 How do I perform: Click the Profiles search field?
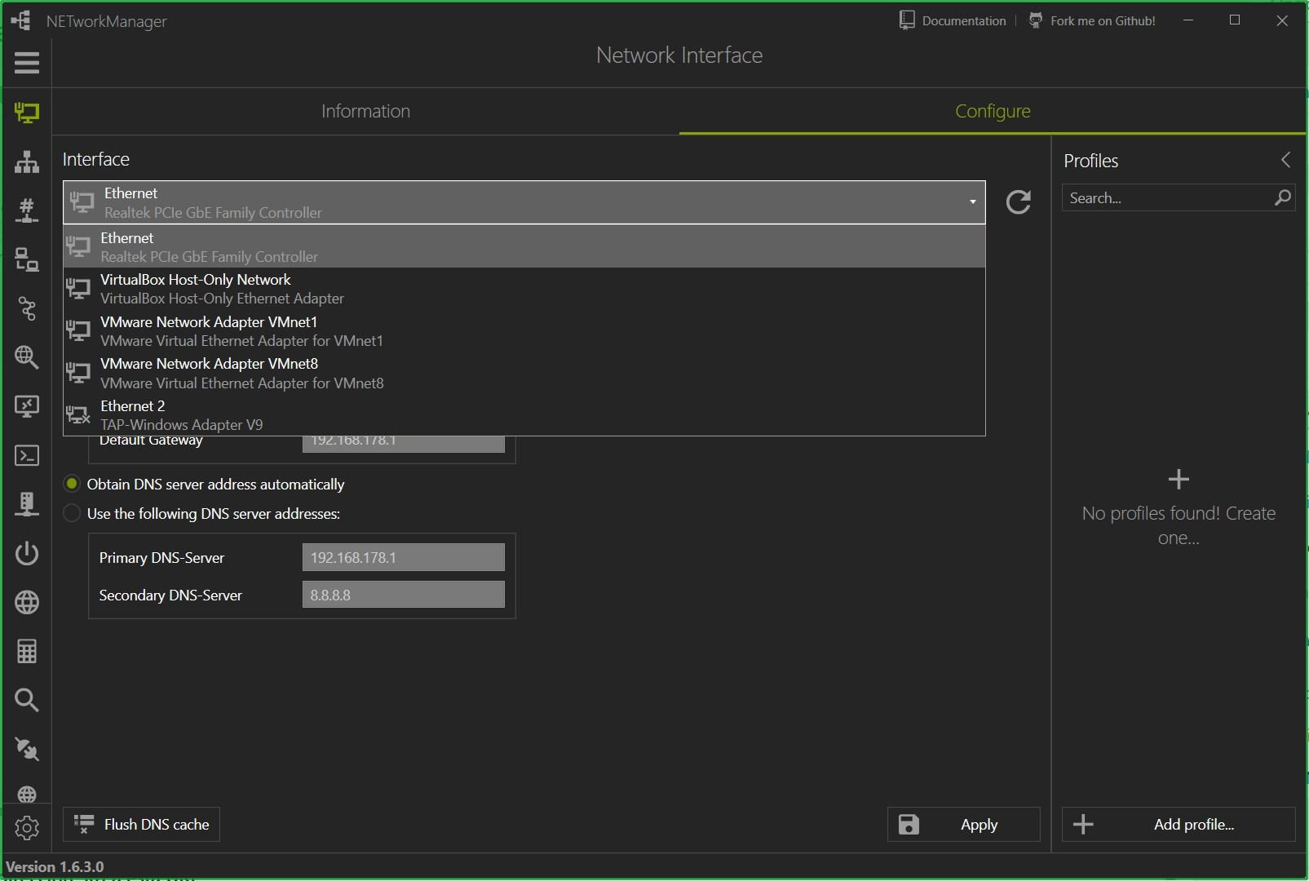point(1168,198)
